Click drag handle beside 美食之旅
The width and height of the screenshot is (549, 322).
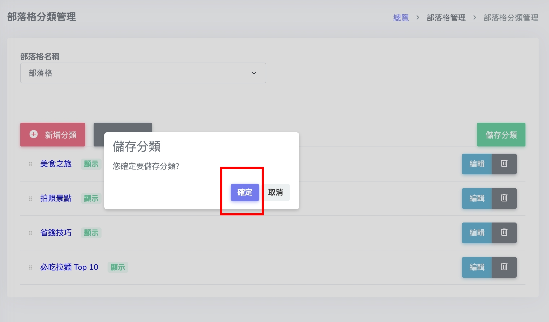pyautogui.click(x=30, y=164)
